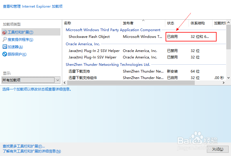
Task: Click vertical scrollbar down arrow
Action: pyautogui.click(x=229, y=78)
